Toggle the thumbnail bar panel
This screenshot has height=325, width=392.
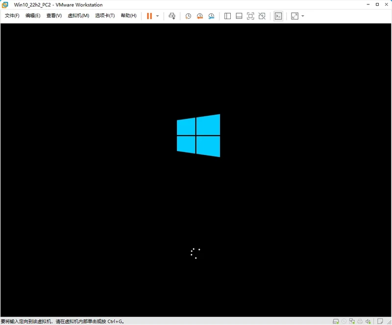[239, 16]
